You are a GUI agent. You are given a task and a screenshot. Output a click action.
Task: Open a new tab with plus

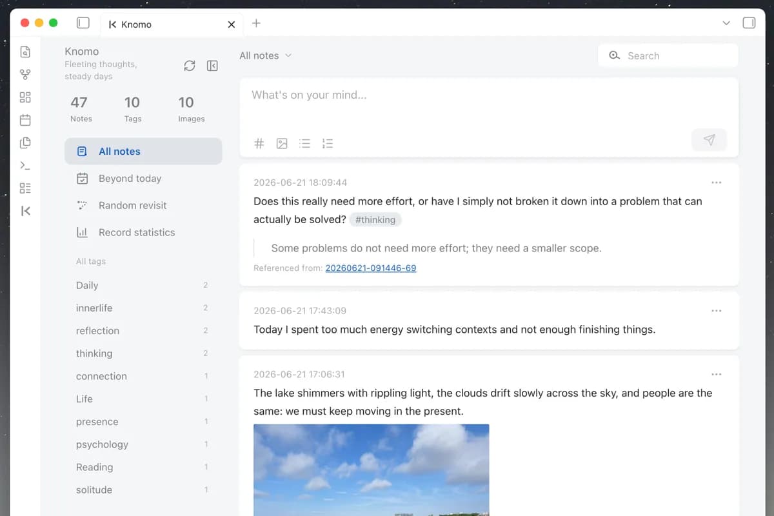coord(256,23)
